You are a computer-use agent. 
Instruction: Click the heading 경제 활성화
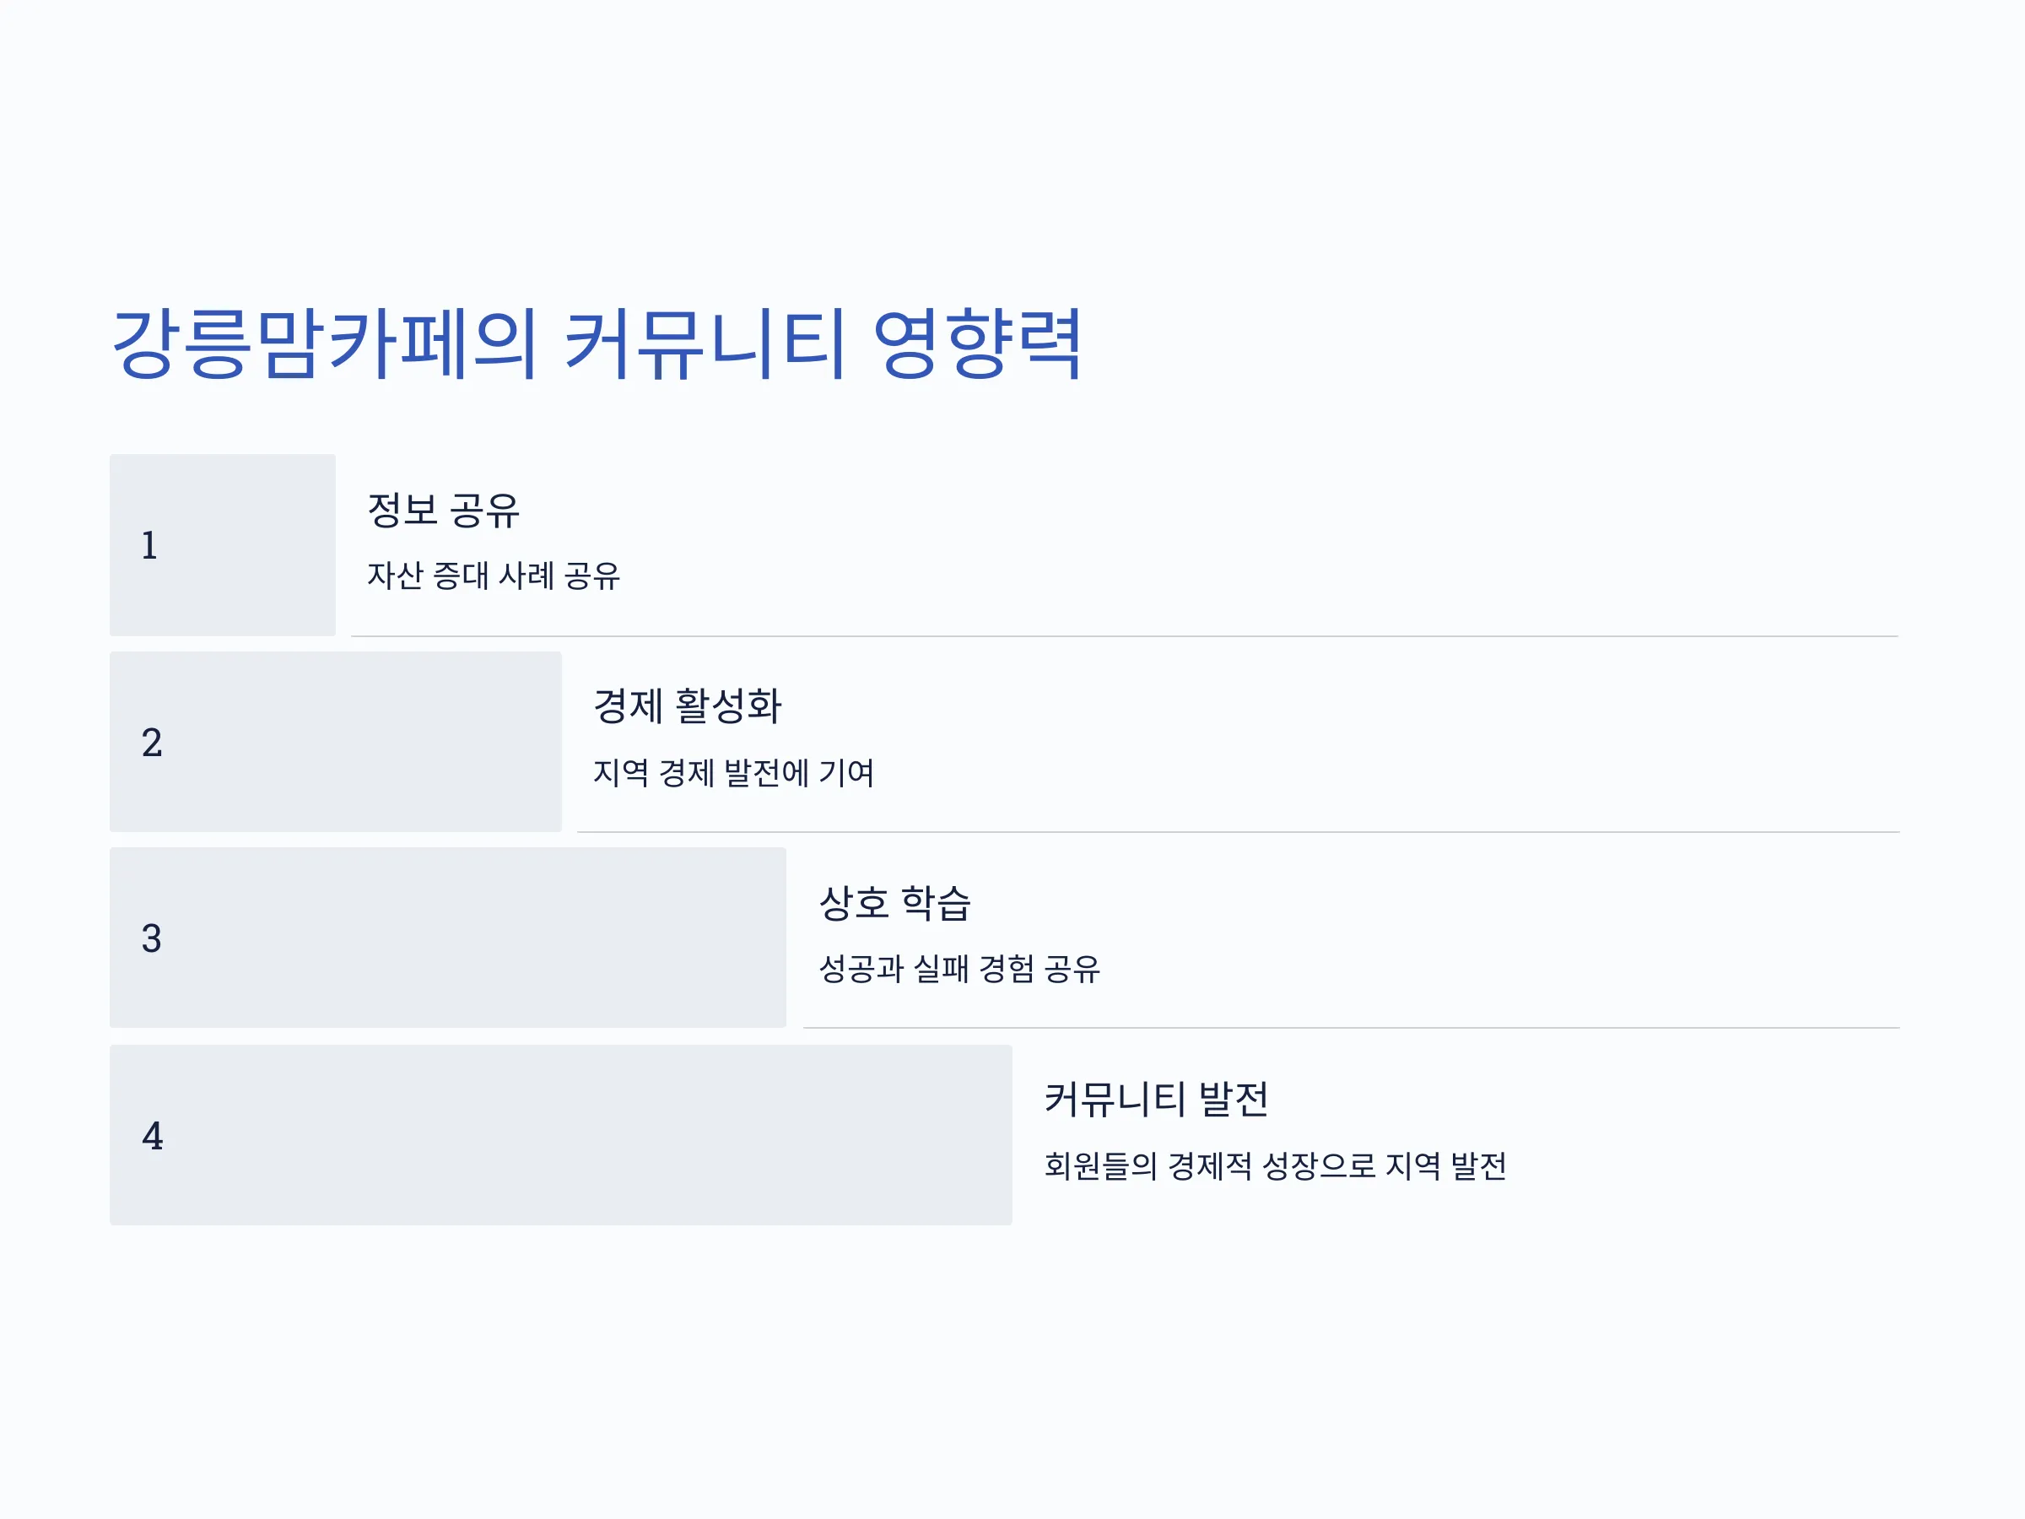(x=688, y=706)
